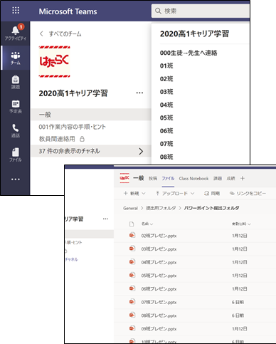Select hidden channel 05班
This screenshot has width=276, height=344.
[166, 118]
